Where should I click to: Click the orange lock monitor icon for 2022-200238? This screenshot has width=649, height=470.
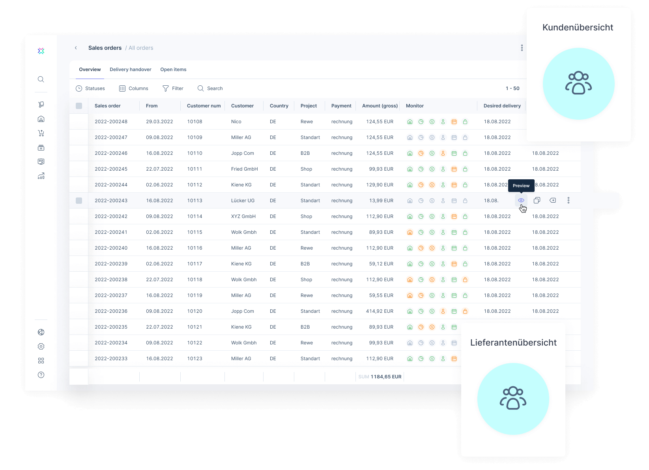click(465, 280)
